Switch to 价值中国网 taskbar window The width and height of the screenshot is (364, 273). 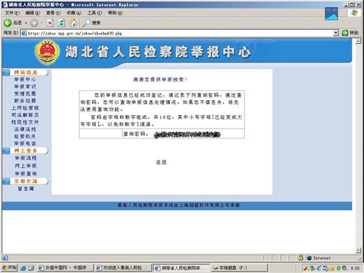click(66, 268)
